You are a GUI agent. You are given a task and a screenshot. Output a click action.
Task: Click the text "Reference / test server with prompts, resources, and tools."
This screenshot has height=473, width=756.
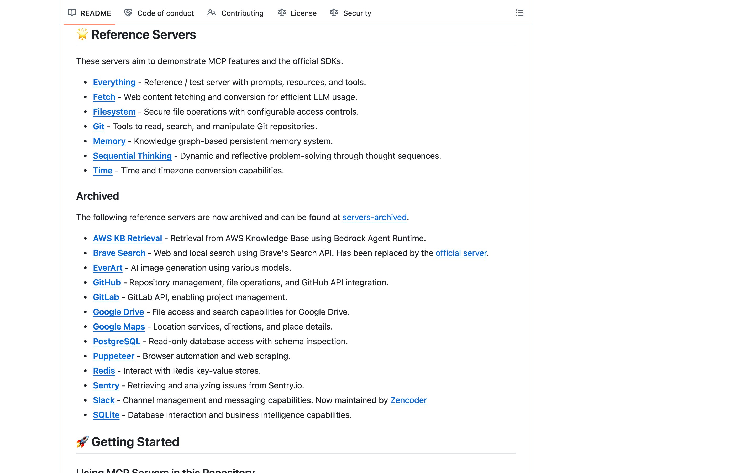pyautogui.click(x=255, y=82)
